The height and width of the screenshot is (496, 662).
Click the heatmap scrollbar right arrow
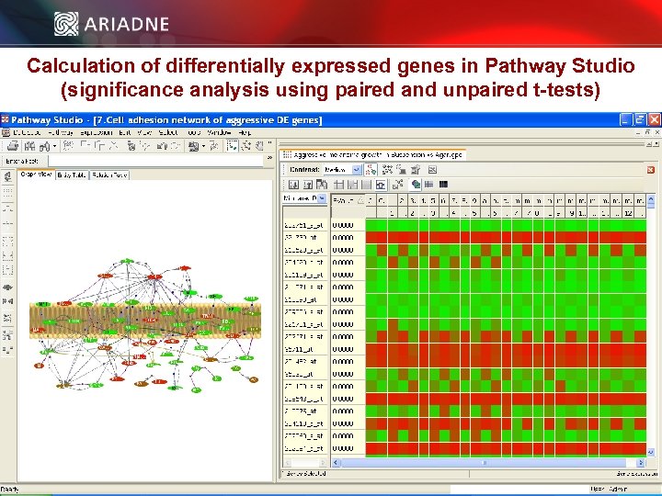[x=641, y=463]
